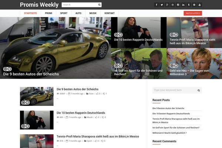Viewport: 222px width, 148px height.
Task: Click the '7 months ago' date on Autos post
Action: pos(77,94)
